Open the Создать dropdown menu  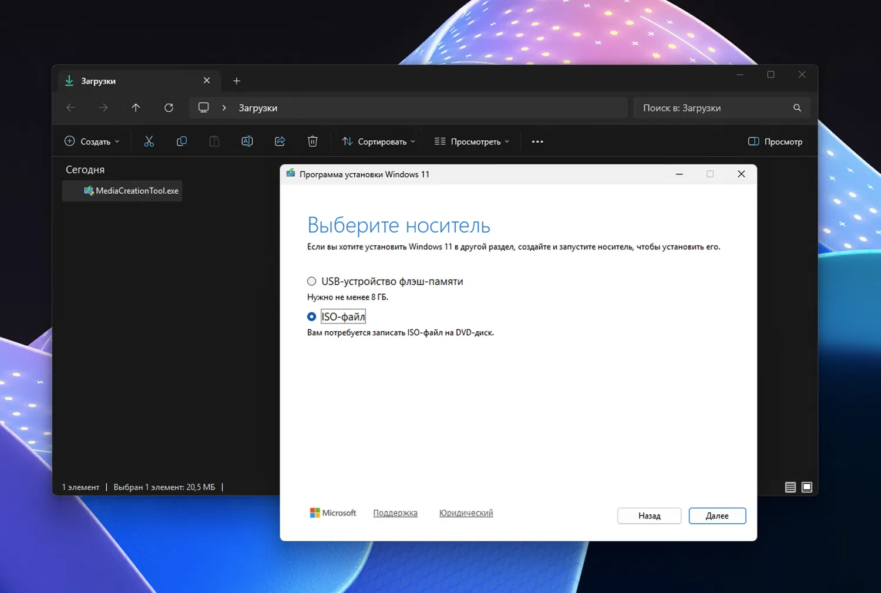click(x=92, y=141)
